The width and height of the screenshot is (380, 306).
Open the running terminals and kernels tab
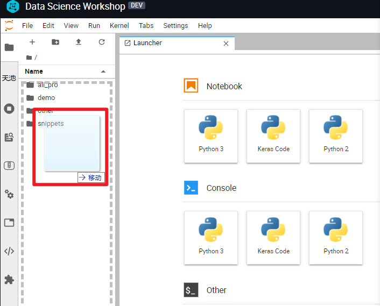[9, 109]
